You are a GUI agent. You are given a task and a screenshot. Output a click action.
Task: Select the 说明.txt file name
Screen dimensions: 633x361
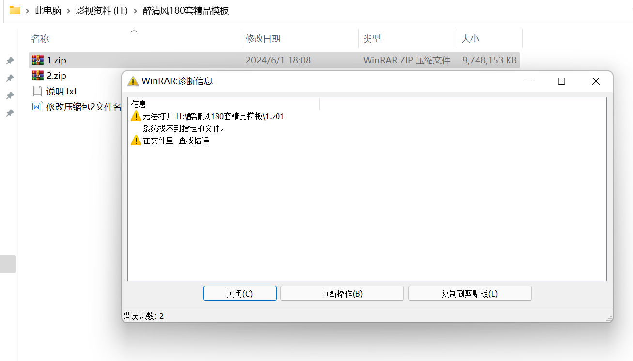(62, 92)
